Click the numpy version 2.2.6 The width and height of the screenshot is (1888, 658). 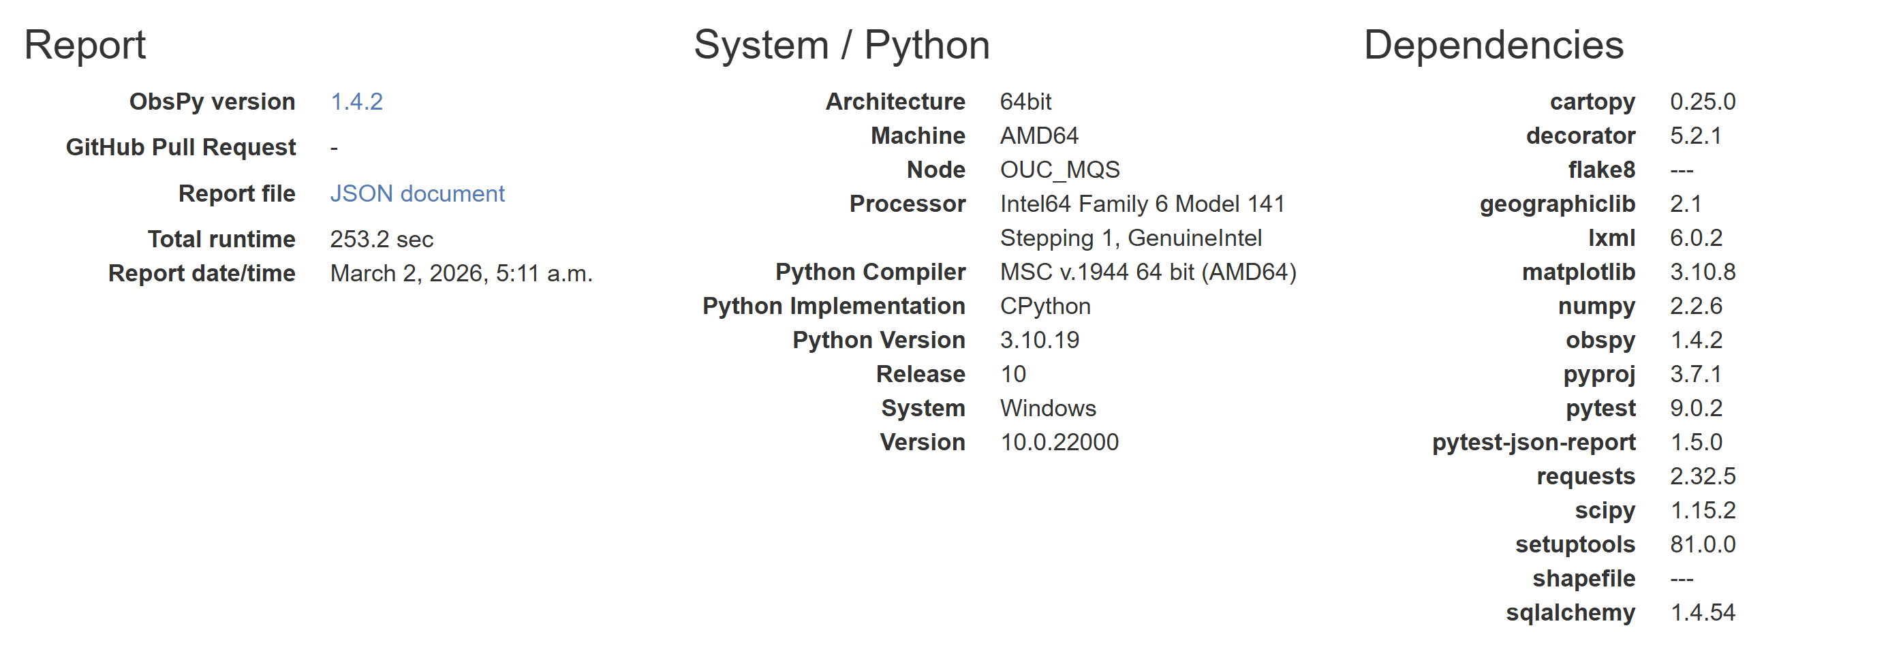1695,307
